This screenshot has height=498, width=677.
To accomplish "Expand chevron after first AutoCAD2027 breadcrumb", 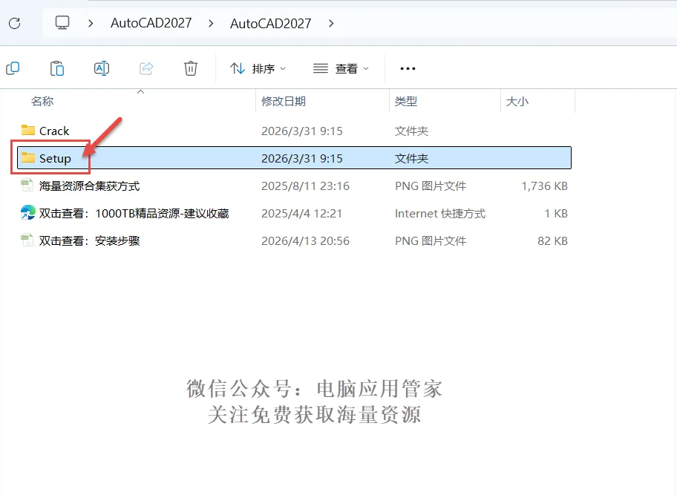I will click(211, 23).
